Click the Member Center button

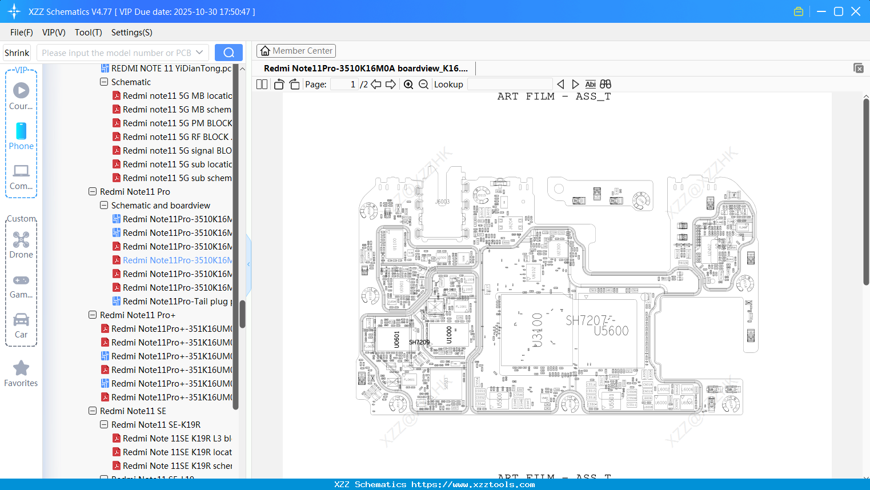coord(296,50)
